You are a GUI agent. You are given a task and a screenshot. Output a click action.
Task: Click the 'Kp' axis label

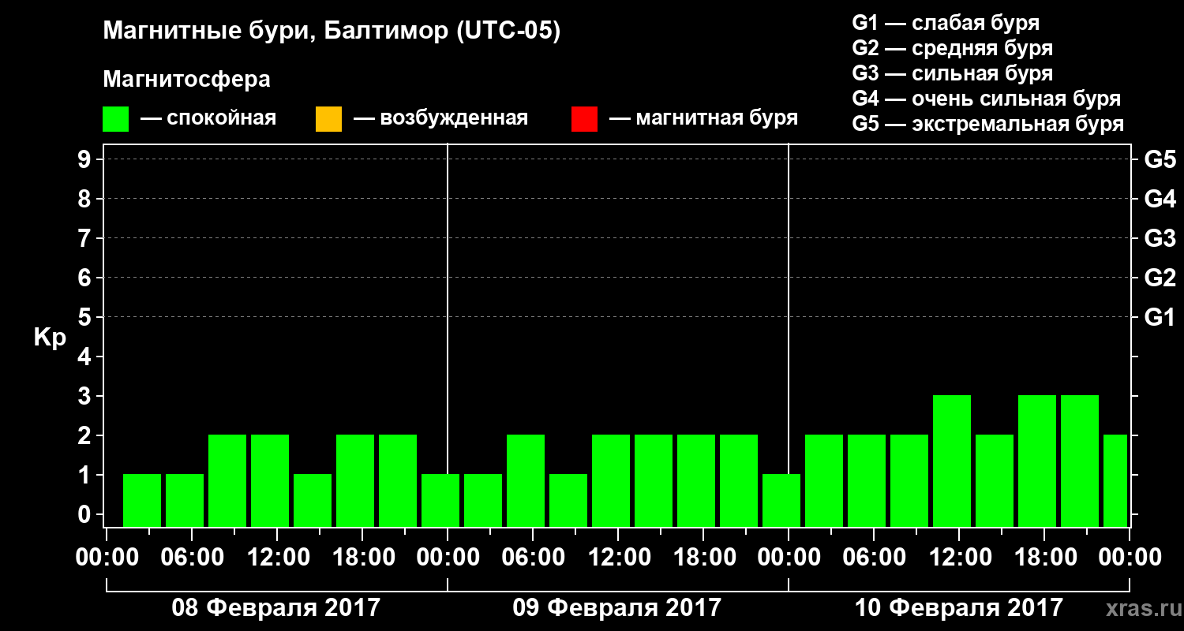(50, 338)
